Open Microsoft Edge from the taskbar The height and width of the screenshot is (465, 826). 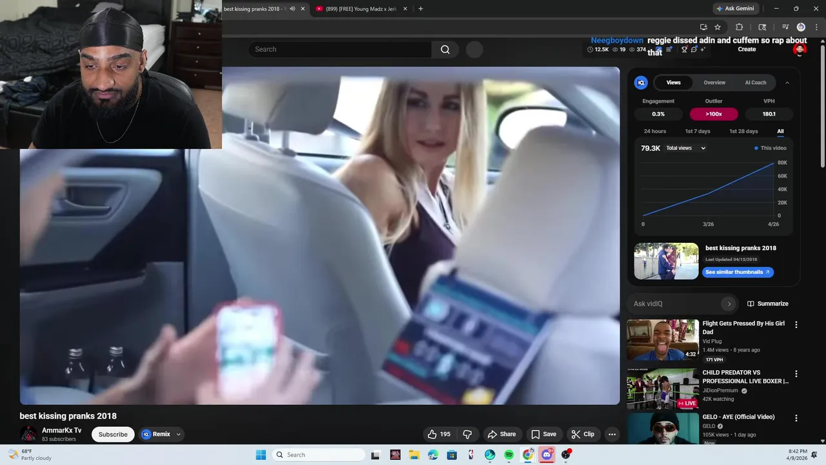pyautogui.click(x=433, y=455)
